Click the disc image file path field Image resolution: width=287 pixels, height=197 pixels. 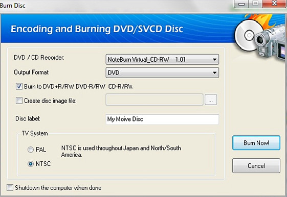(x=154, y=100)
